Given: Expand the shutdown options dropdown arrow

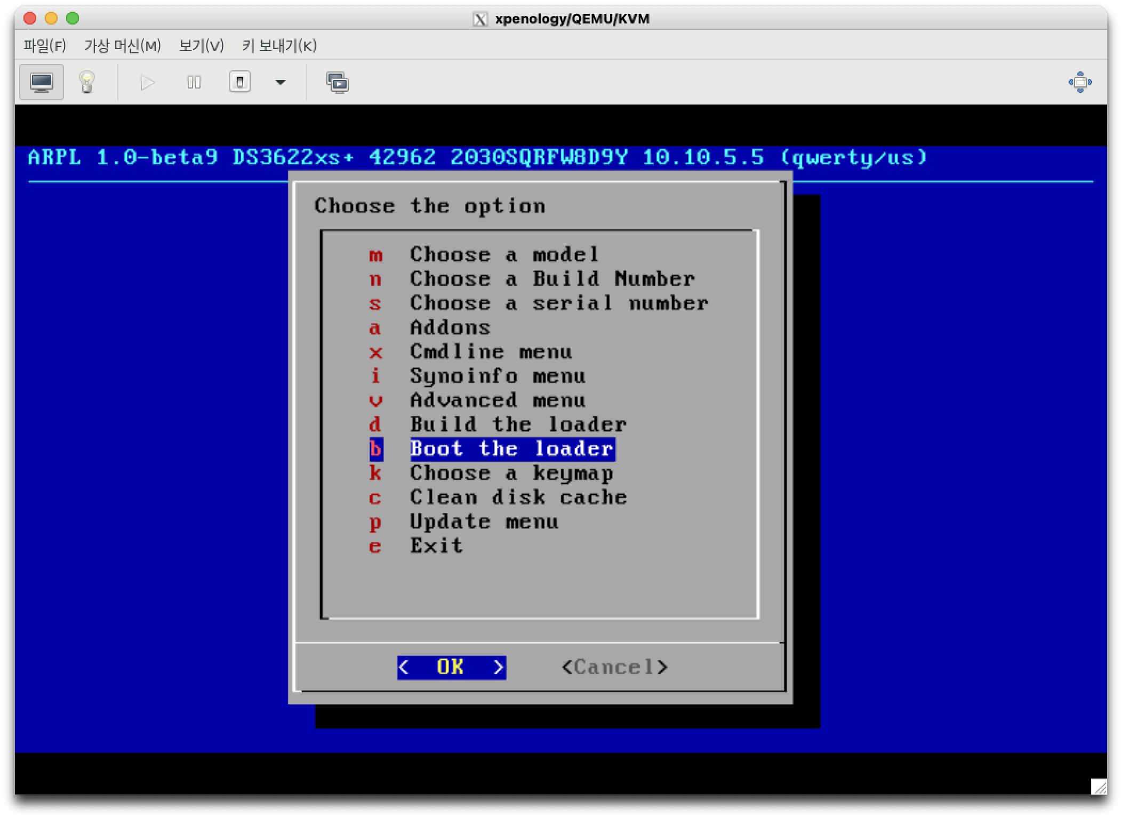Looking at the screenshot, I should pyautogui.click(x=279, y=83).
